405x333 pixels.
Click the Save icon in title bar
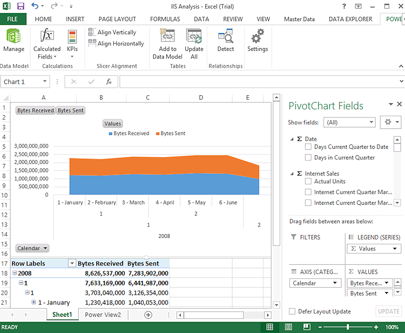21,6
